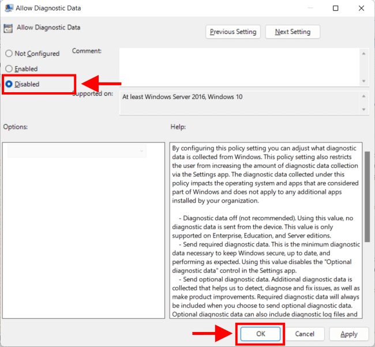Screen dimensions: 375x347
Task: Click the Help pane scroll up arrow
Action: [367, 147]
